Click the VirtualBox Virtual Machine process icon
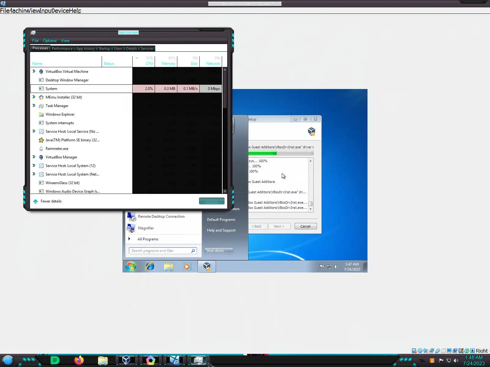Screen dimensions: 490x367 pyautogui.click(x=41, y=72)
